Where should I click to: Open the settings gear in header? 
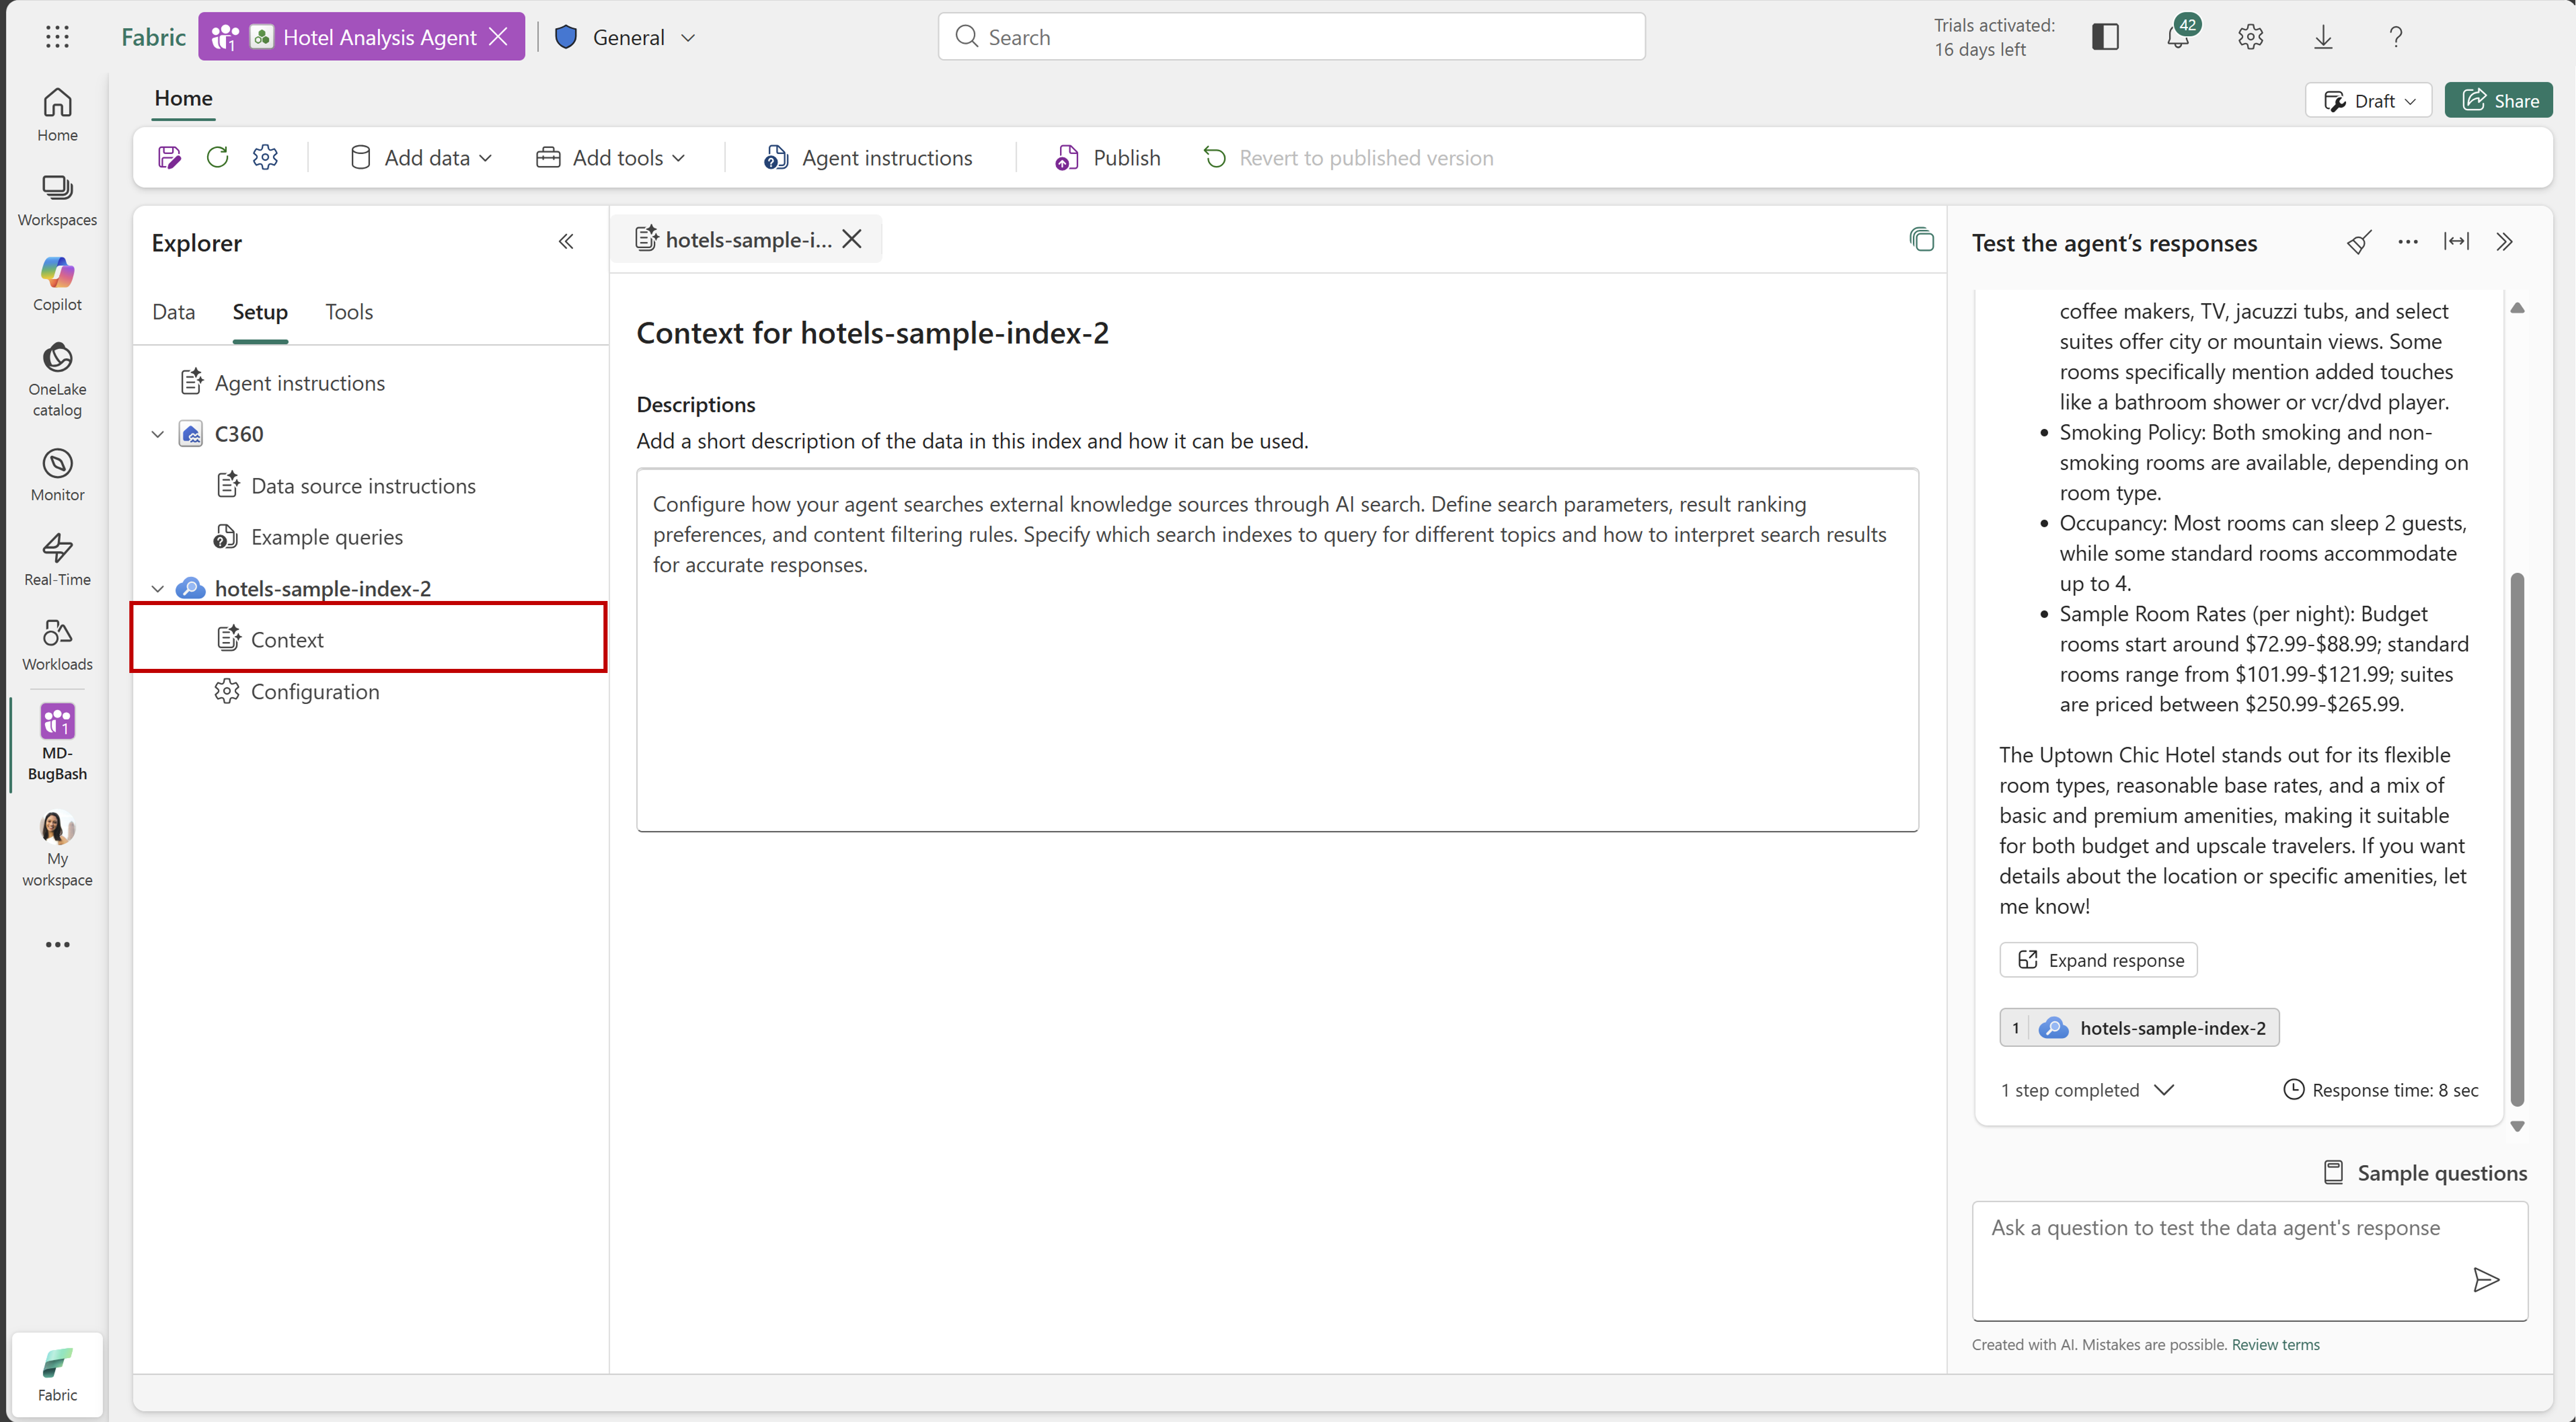coord(2250,37)
